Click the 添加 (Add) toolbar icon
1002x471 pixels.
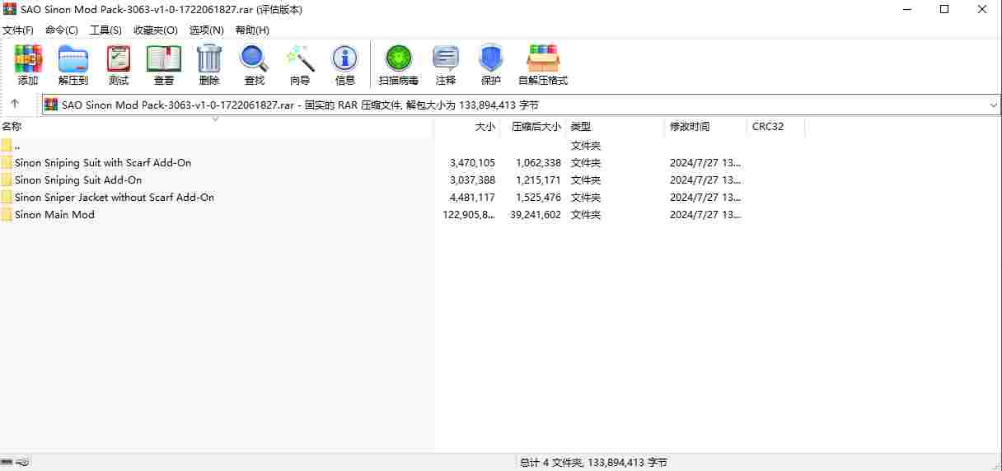coord(28,58)
